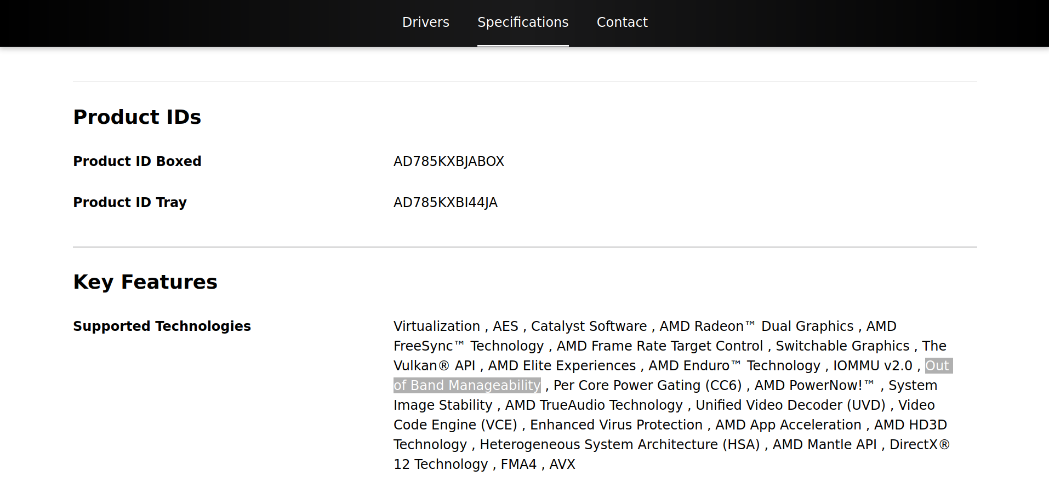Click Catalyst Software in the list
Image resolution: width=1049 pixels, height=493 pixels.
click(589, 326)
